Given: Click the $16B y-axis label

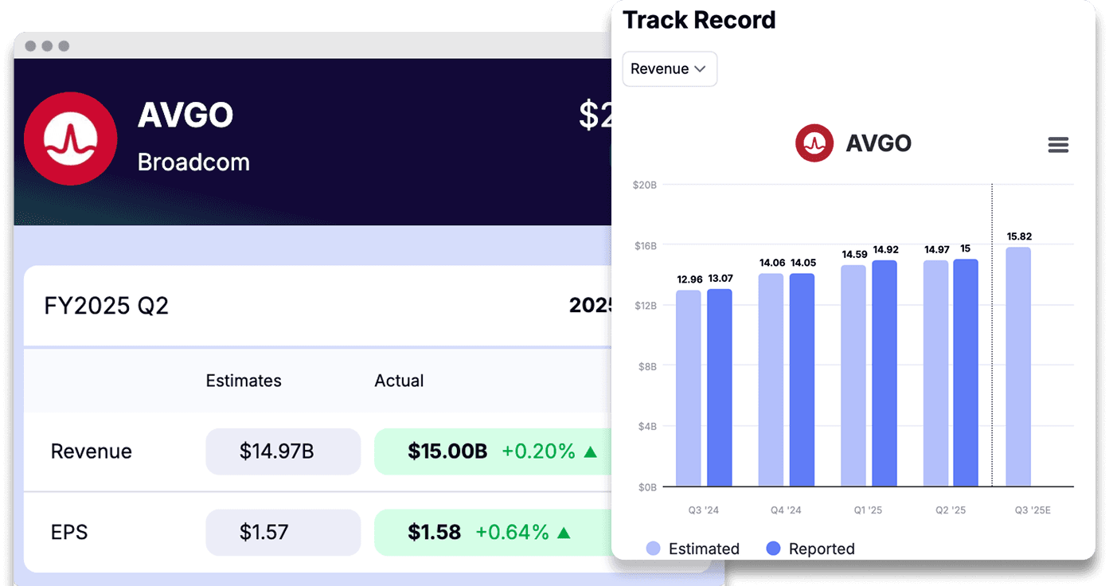Looking at the screenshot, I should pyautogui.click(x=645, y=245).
